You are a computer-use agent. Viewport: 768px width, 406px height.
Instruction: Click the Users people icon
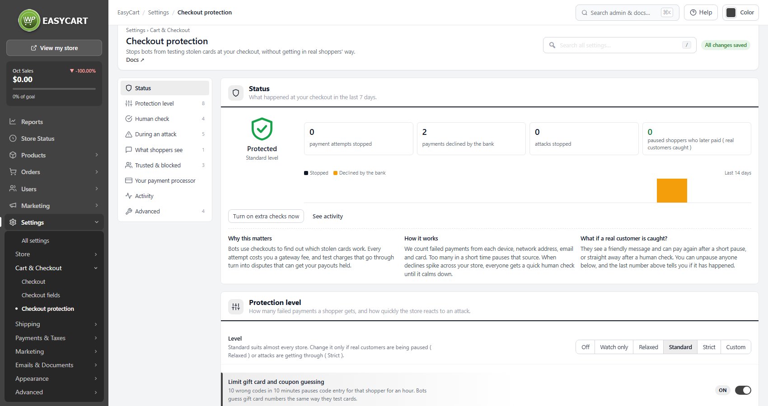click(x=13, y=189)
